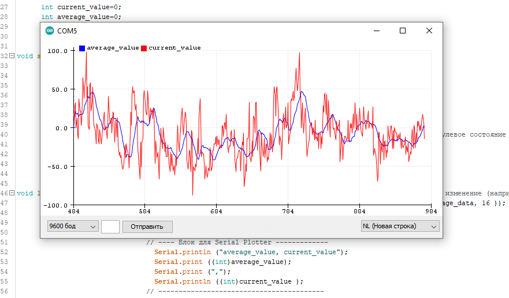Click the average_value legend label
This screenshot has width=509, height=298.
[113, 48]
